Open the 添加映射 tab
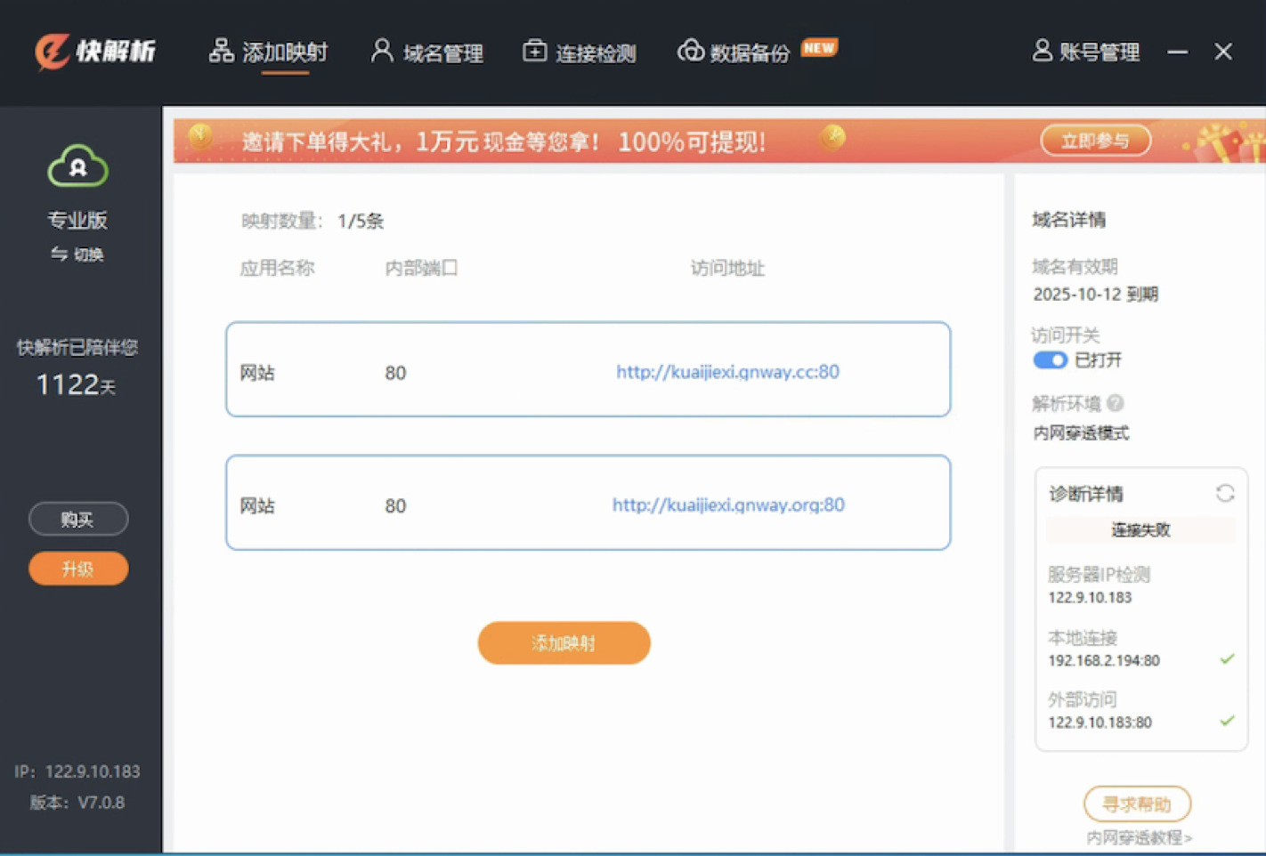1266x856 pixels. point(269,52)
